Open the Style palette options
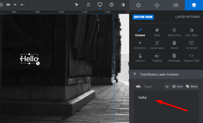 (x=157, y=32)
